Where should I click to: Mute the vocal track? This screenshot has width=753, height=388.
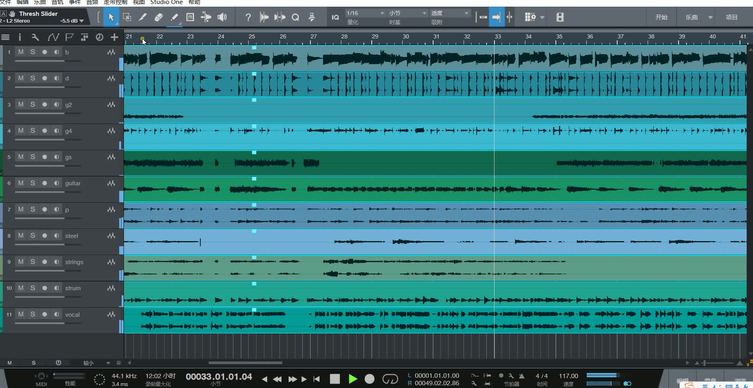[x=21, y=314]
